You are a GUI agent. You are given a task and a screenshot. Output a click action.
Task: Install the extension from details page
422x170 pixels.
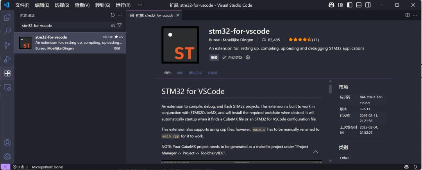[x=214, y=57]
